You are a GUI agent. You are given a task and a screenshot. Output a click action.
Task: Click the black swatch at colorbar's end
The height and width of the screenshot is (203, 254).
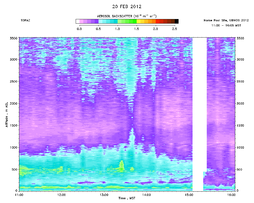[x=177, y=21]
